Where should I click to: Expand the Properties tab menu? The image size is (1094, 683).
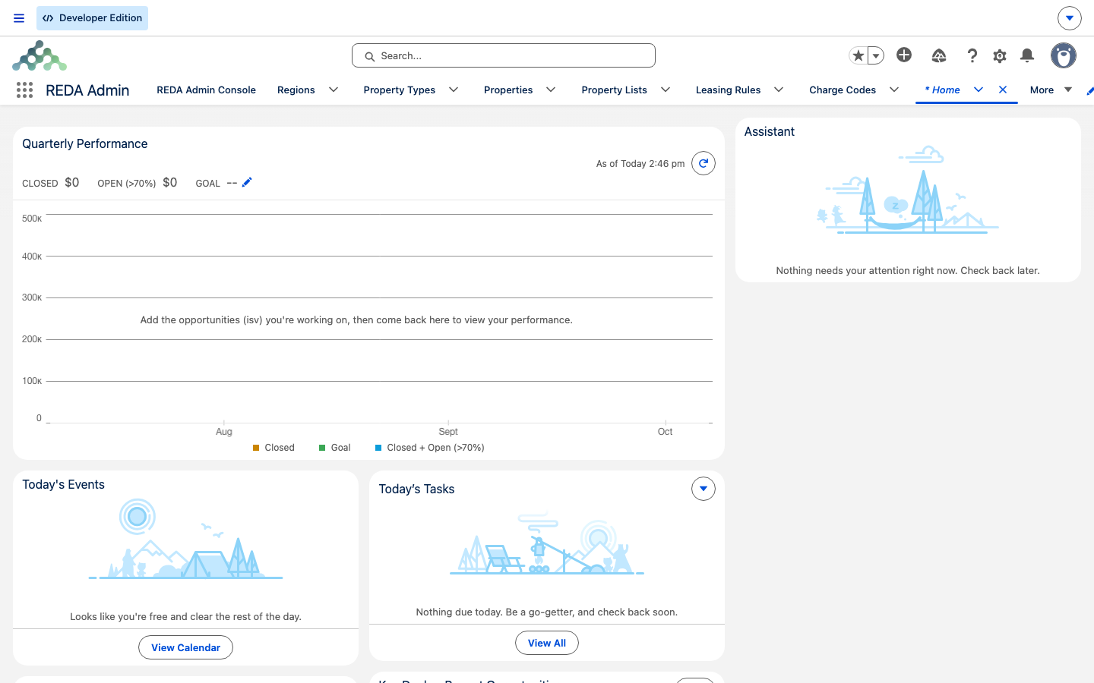click(551, 90)
